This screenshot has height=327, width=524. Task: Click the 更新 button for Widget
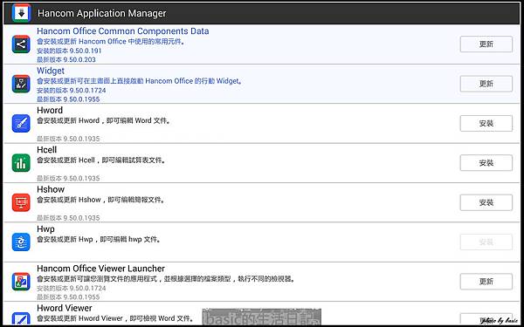(486, 84)
